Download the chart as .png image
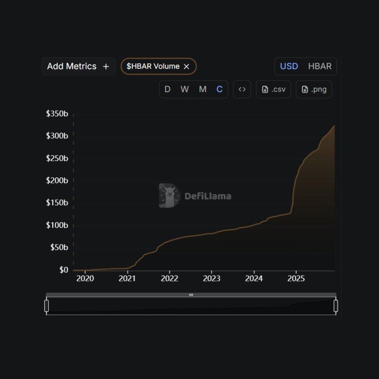379x379 pixels. 314,89
